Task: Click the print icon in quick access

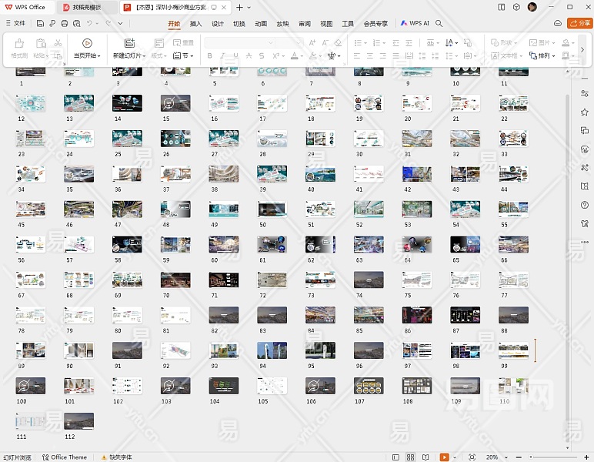Action: pyautogui.click(x=63, y=24)
